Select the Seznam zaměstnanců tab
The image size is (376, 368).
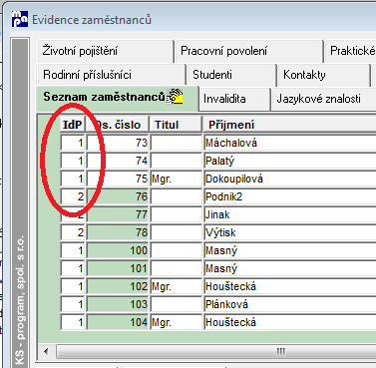click(x=118, y=98)
